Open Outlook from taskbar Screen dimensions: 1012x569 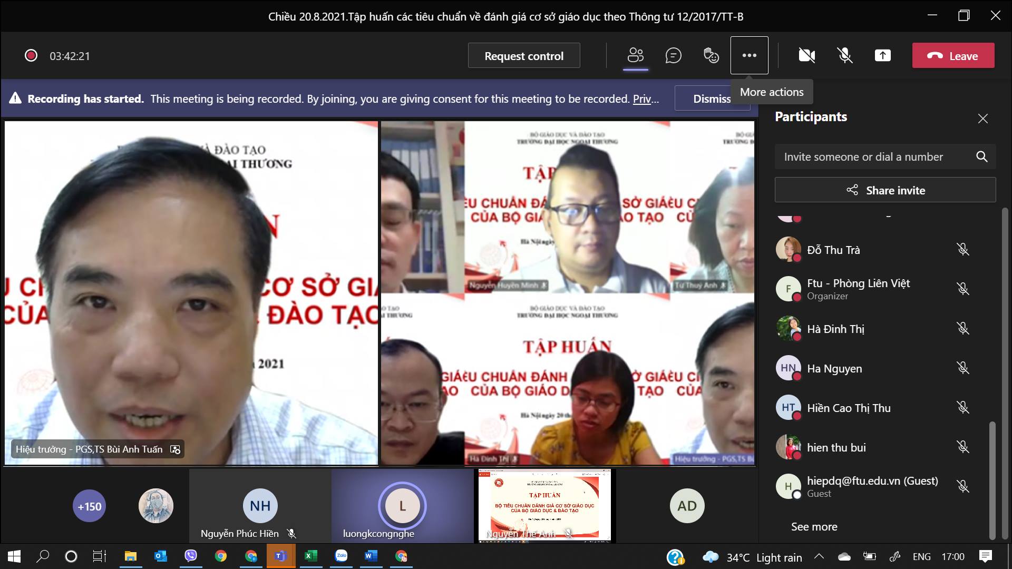160,556
